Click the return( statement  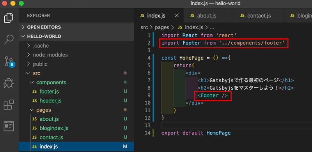184,65
